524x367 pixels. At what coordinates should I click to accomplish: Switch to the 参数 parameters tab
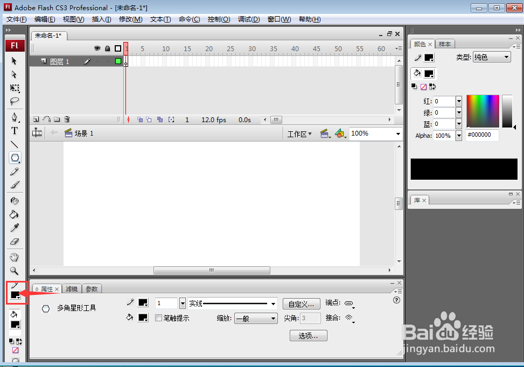point(92,289)
